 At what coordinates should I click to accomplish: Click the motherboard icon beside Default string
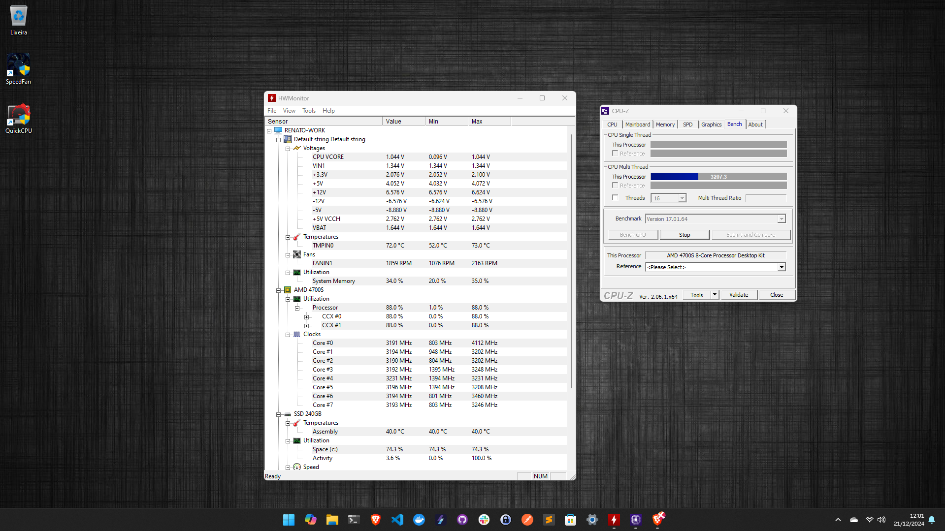point(288,139)
